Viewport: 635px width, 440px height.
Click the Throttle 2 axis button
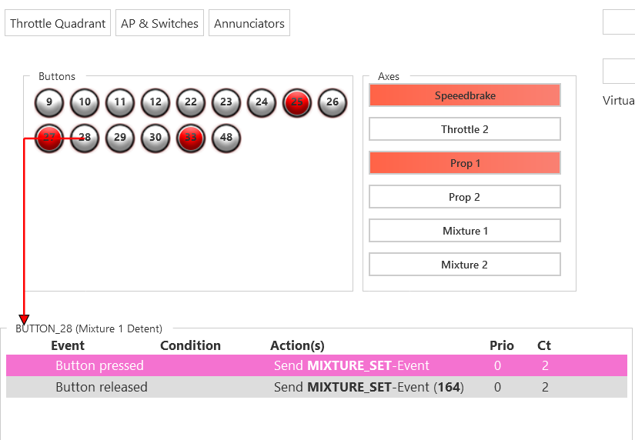[x=465, y=129]
